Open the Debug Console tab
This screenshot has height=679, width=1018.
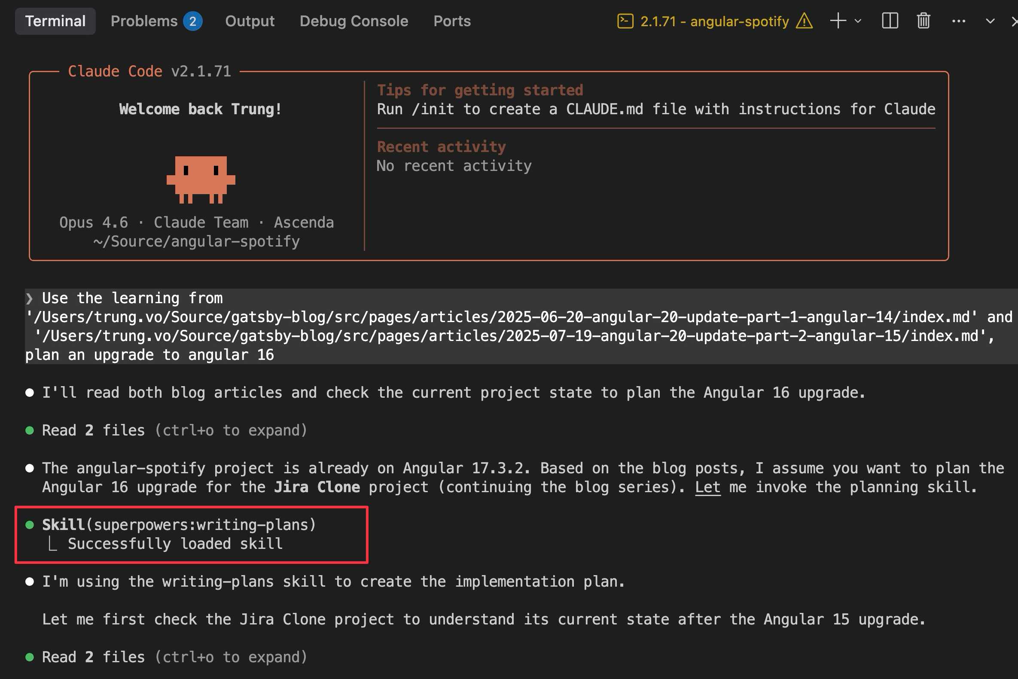[354, 21]
